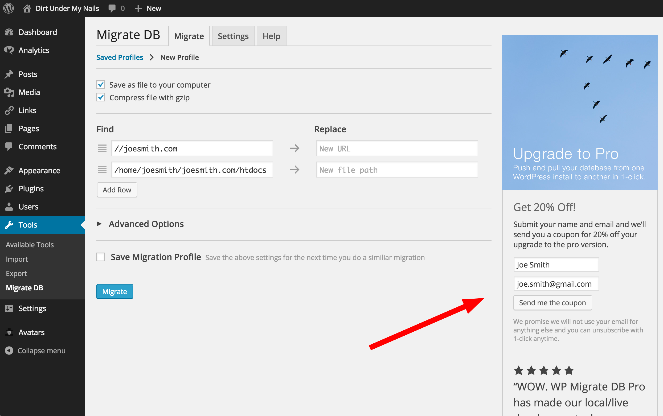Expand Advanced Options disclosure triangle
Viewport: 663px width, 416px height.
[99, 224]
